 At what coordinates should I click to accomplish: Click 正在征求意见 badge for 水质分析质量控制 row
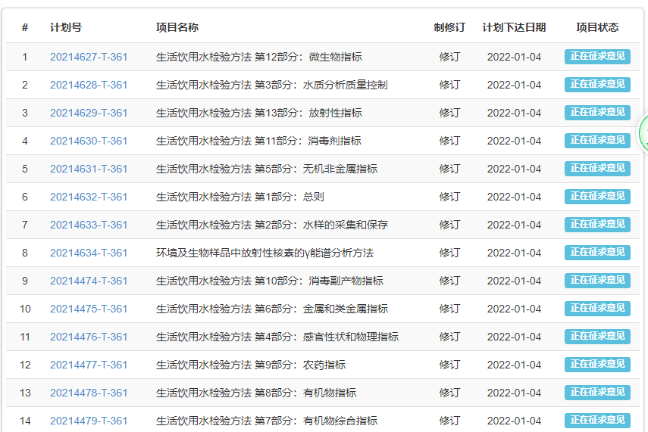click(597, 85)
